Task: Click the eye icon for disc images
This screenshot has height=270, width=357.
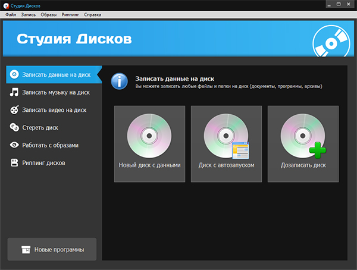Action: coord(14,145)
